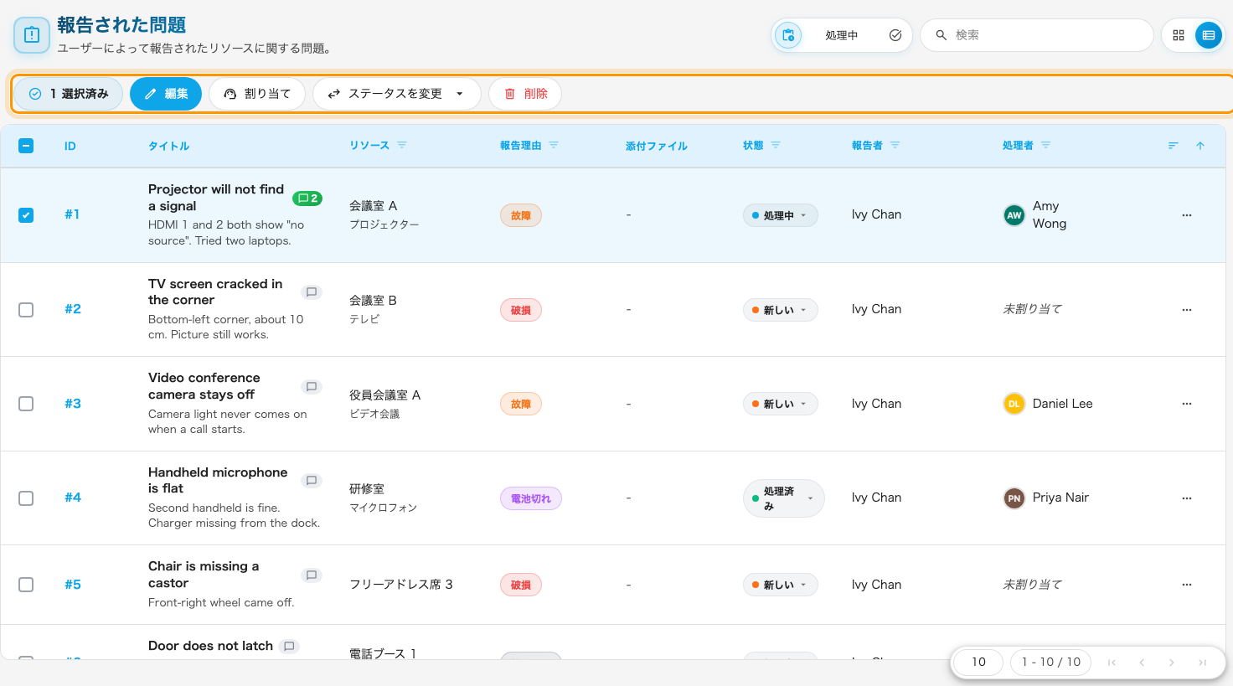Open issue link #3

click(x=73, y=404)
